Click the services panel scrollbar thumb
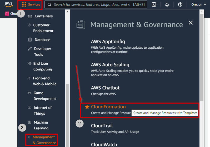This screenshot has height=147, width=210. click(x=202, y=57)
